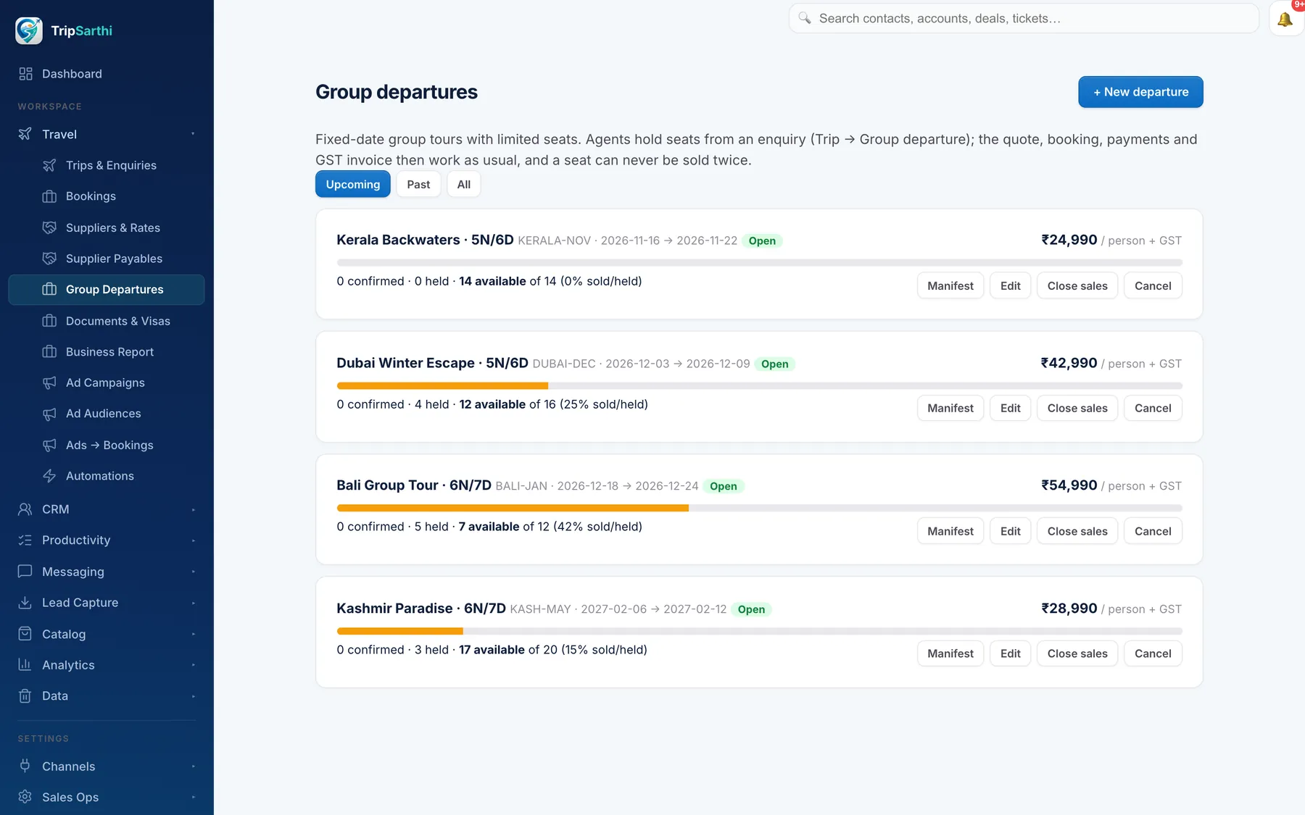1305x815 pixels.
Task: Switch to the Past departures tab
Action: (x=418, y=184)
